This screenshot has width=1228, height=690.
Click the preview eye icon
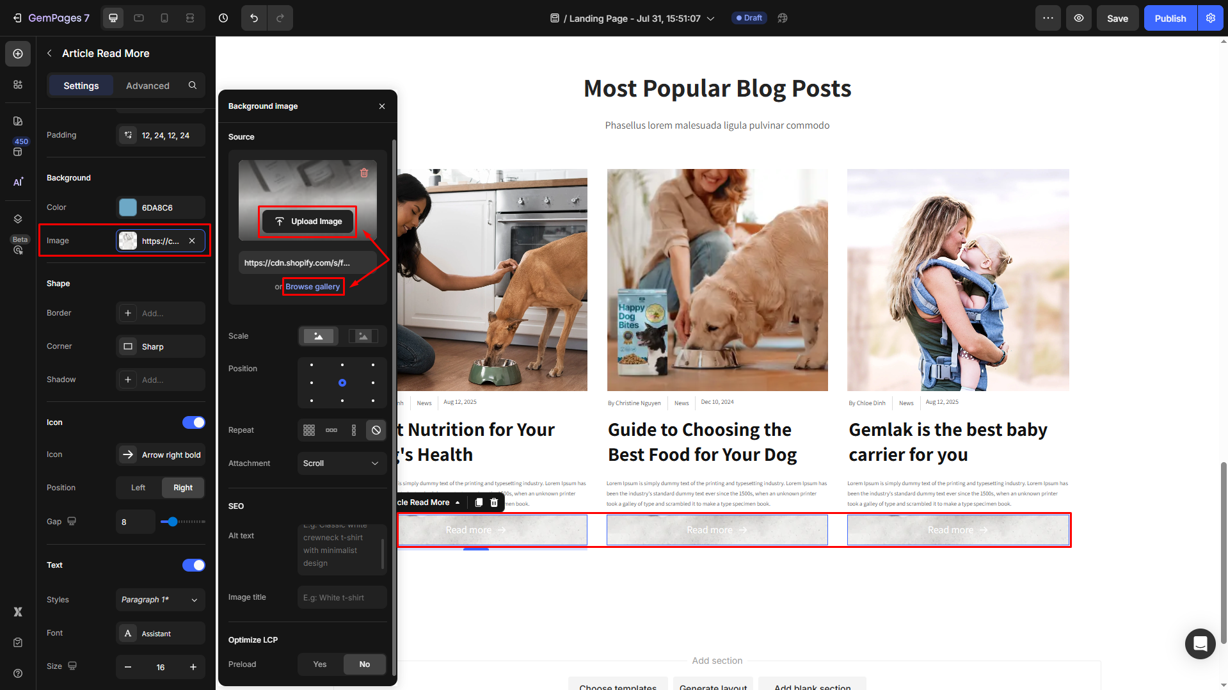1079,18
